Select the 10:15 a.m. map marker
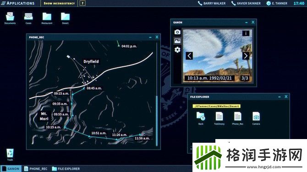The width and height of the screenshot is (307, 172). tap(65, 127)
